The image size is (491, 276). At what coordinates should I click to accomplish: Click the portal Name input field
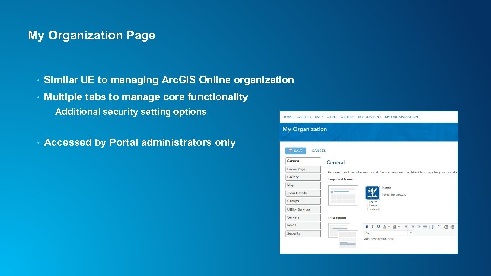419,195
